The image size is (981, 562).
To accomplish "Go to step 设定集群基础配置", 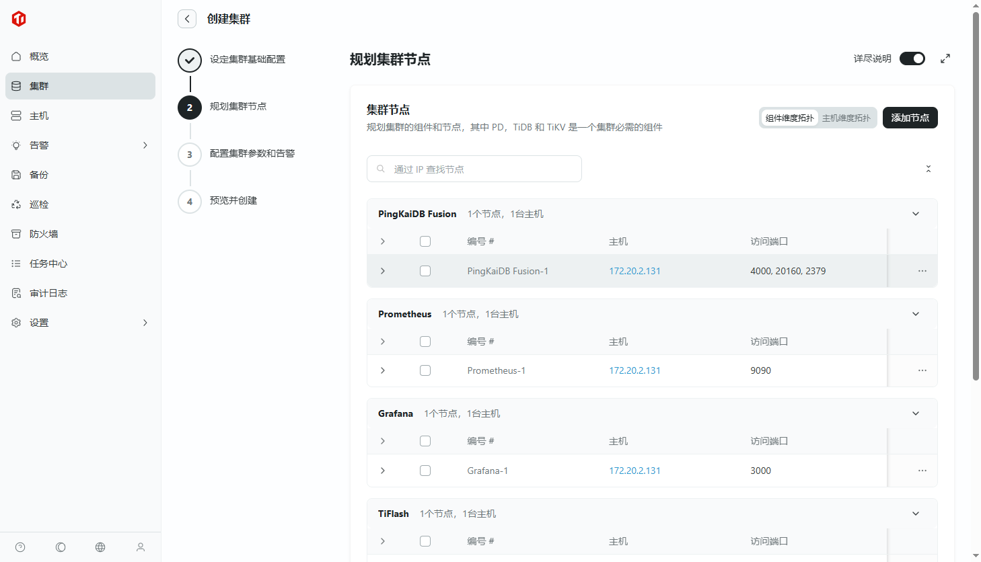I will click(248, 59).
